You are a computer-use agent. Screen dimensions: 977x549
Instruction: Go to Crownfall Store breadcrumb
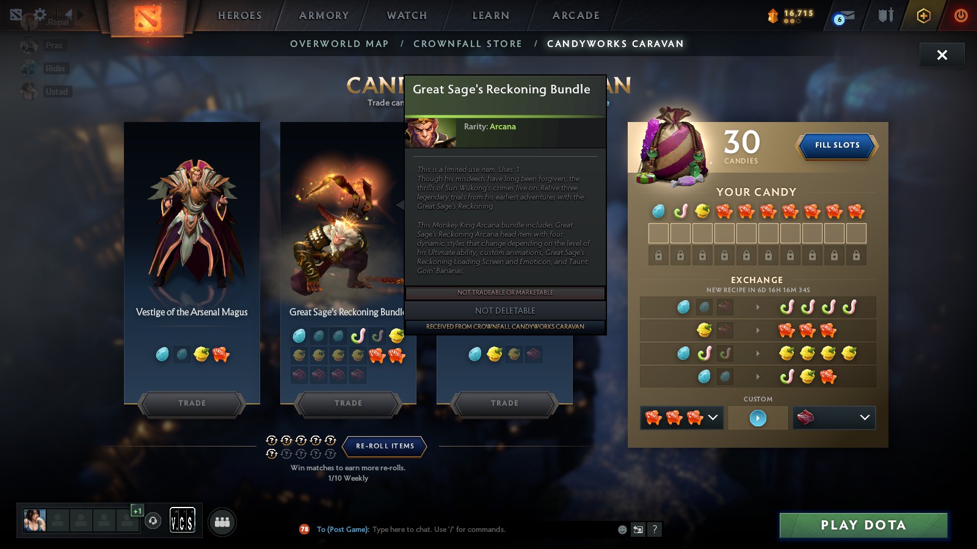[x=468, y=44]
